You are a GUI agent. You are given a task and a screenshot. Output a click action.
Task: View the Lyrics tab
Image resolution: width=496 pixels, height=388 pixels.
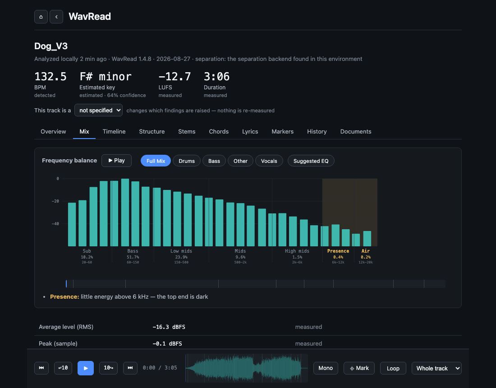tap(250, 132)
